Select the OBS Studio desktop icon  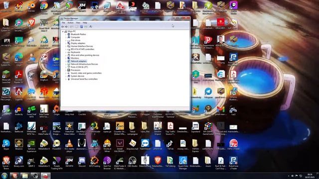(x=133, y=162)
